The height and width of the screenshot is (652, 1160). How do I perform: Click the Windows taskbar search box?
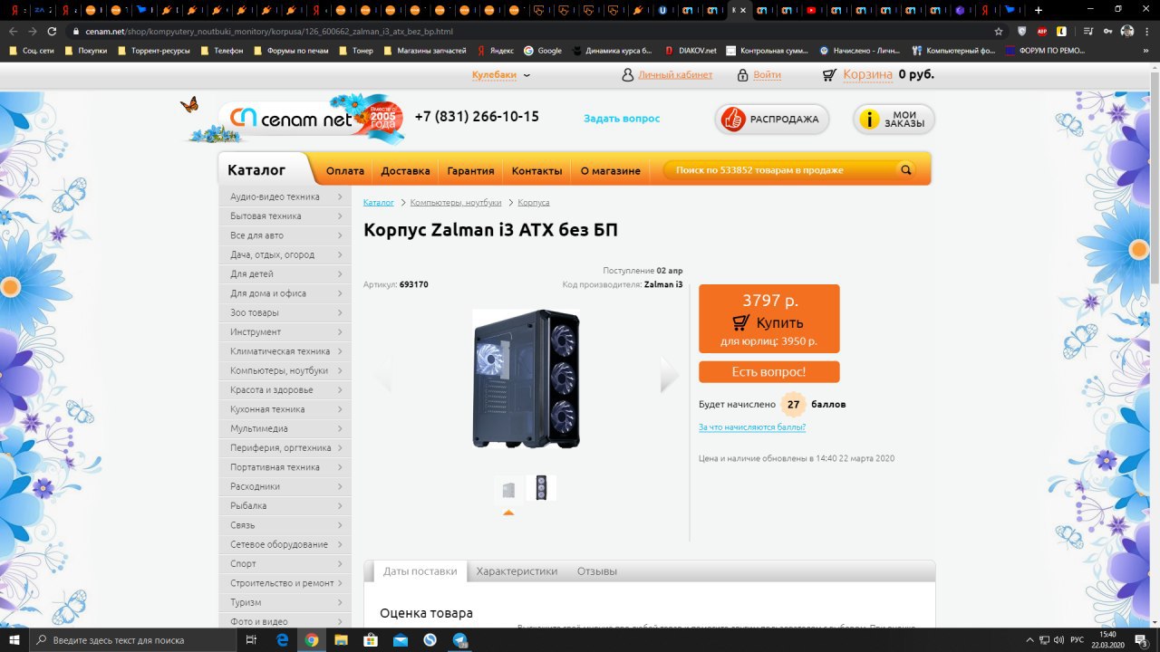tap(133, 639)
